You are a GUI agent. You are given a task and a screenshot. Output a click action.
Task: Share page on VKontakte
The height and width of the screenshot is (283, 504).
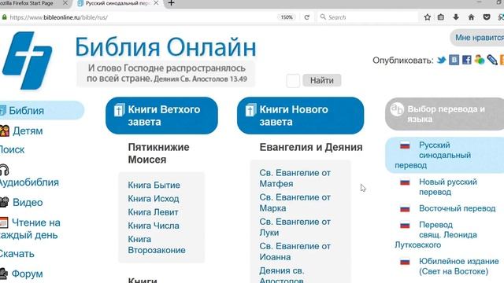point(454,60)
